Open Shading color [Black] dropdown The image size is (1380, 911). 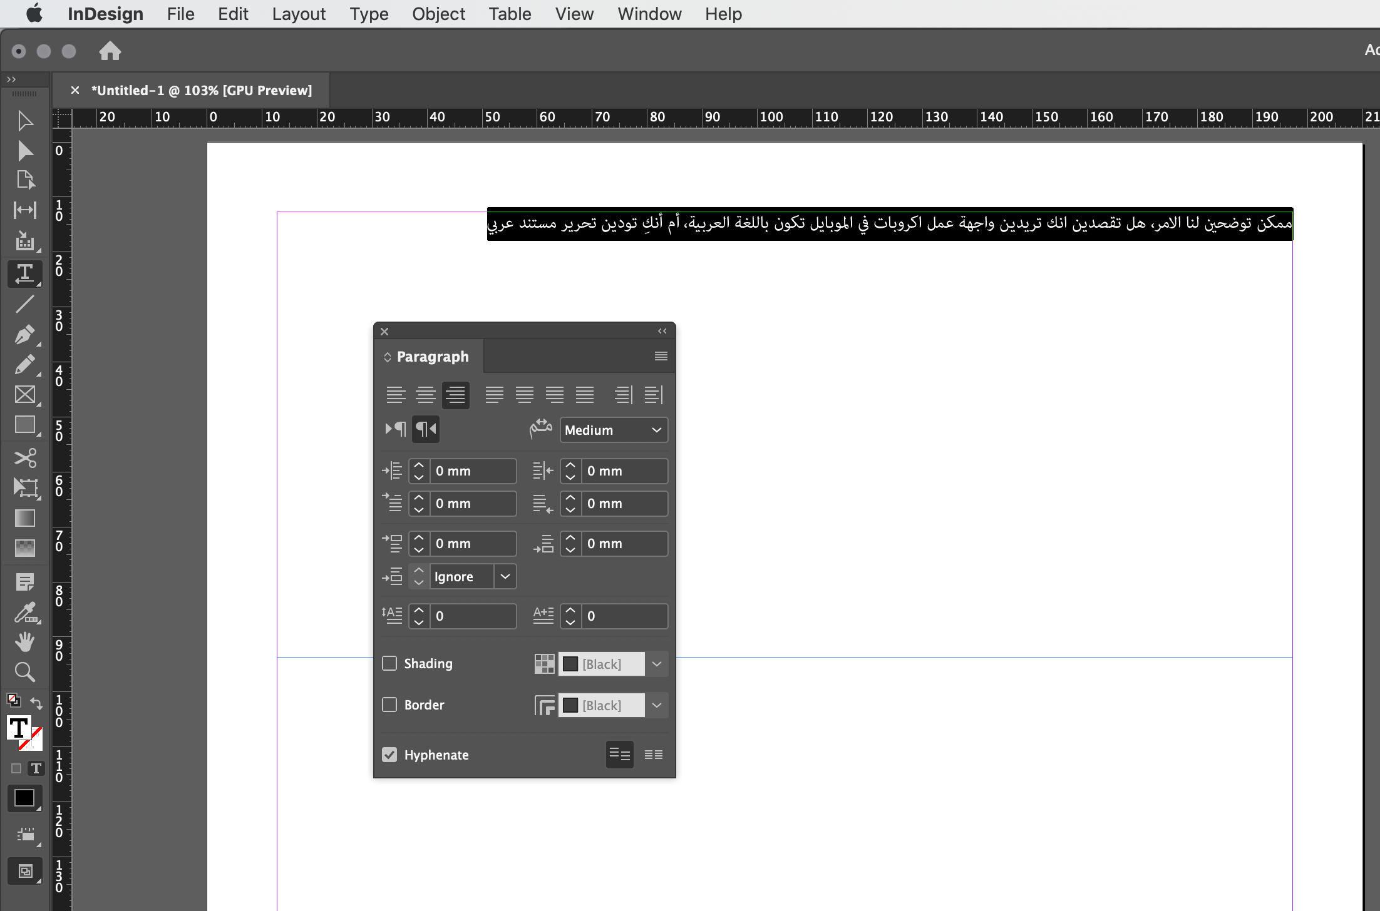pos(656,664)
